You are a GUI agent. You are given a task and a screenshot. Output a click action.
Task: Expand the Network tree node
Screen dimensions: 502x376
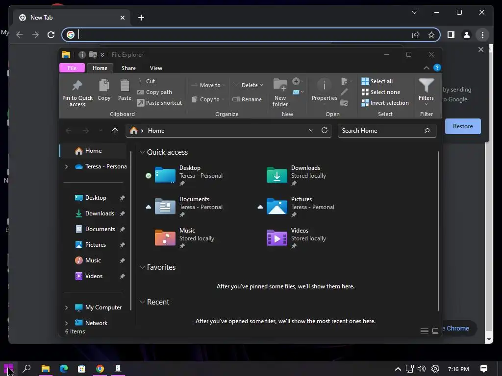point(66,323)
